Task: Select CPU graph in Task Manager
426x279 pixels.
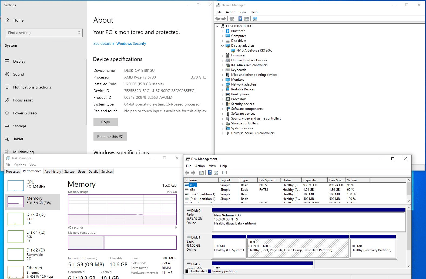Action: click(x=32, y=185)
